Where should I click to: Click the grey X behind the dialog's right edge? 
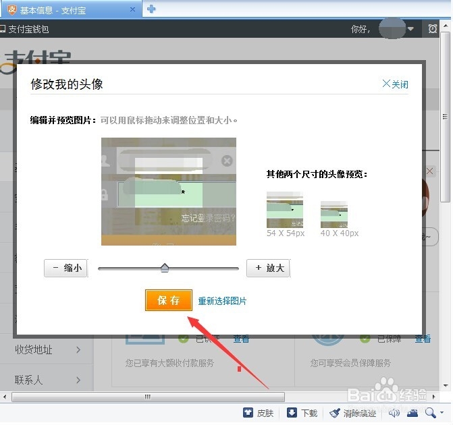point(429,171)
